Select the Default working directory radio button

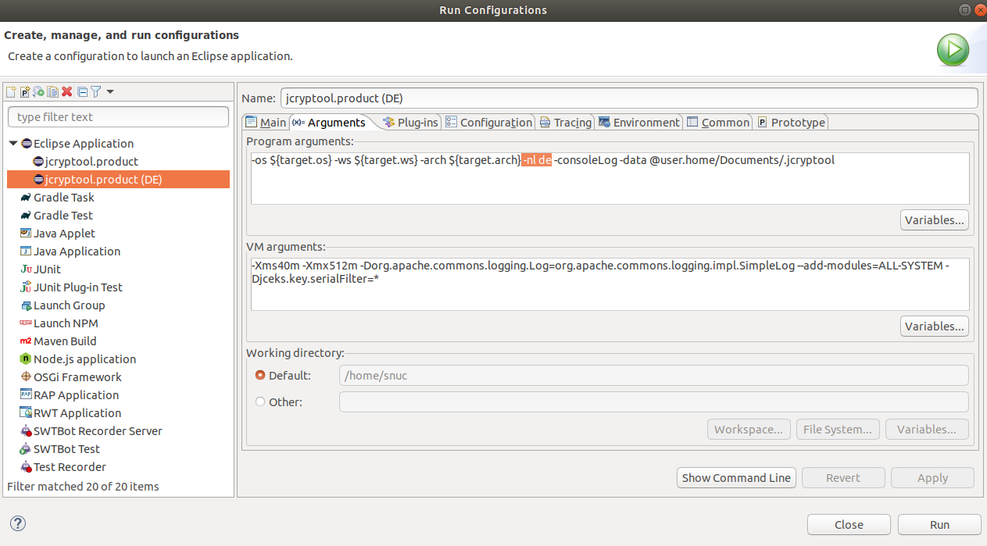(260, 376)
